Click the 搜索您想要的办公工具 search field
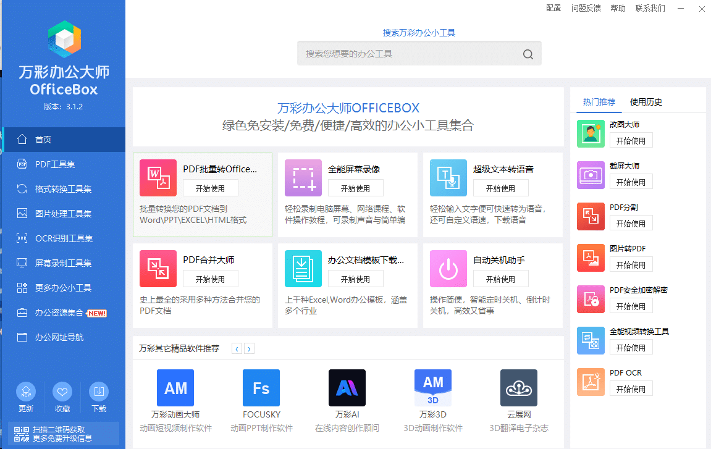 click(x=419, y=54)
